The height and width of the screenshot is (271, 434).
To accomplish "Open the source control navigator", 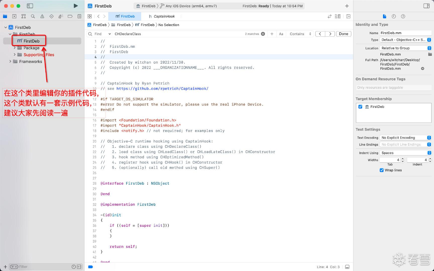I will pyautogui.click(x=14, y=16).
